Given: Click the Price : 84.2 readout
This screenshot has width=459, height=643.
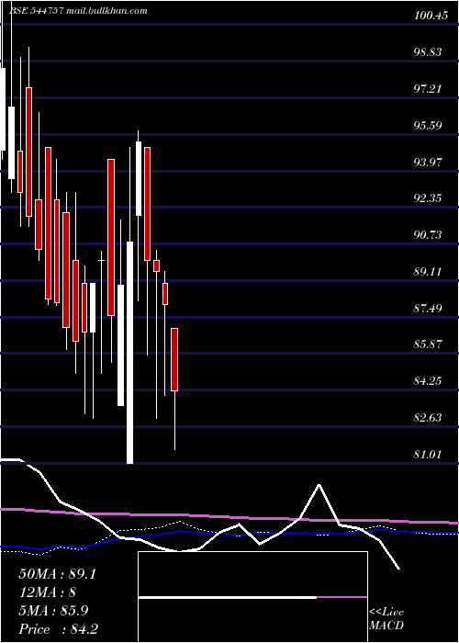Looking at the screenshot, I should 58,629.
